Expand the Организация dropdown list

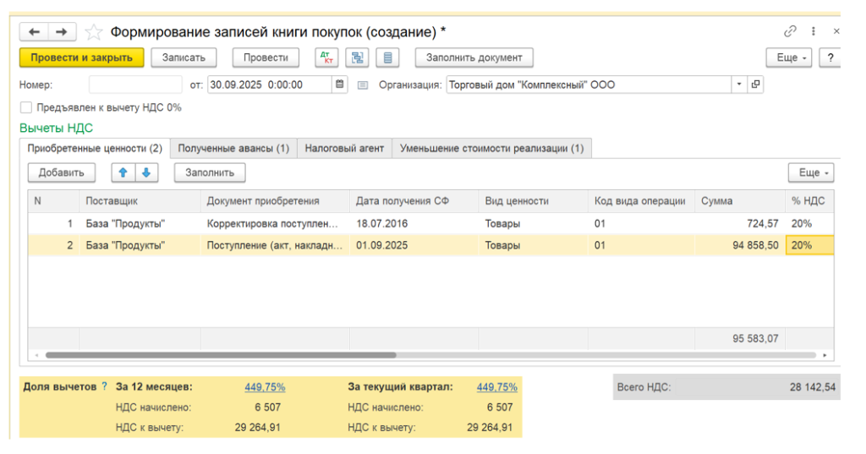click(738, 85)
